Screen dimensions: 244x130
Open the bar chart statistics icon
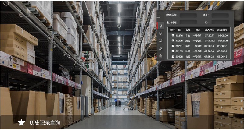[160, 56]
